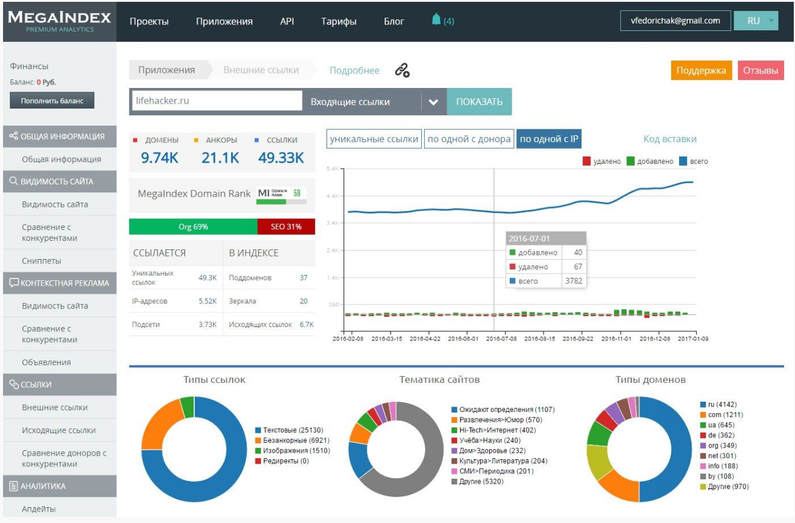795x523 pixels.
Task: Click the ru (4142) blue legend swatch
Action: click(x=703, y=404)
